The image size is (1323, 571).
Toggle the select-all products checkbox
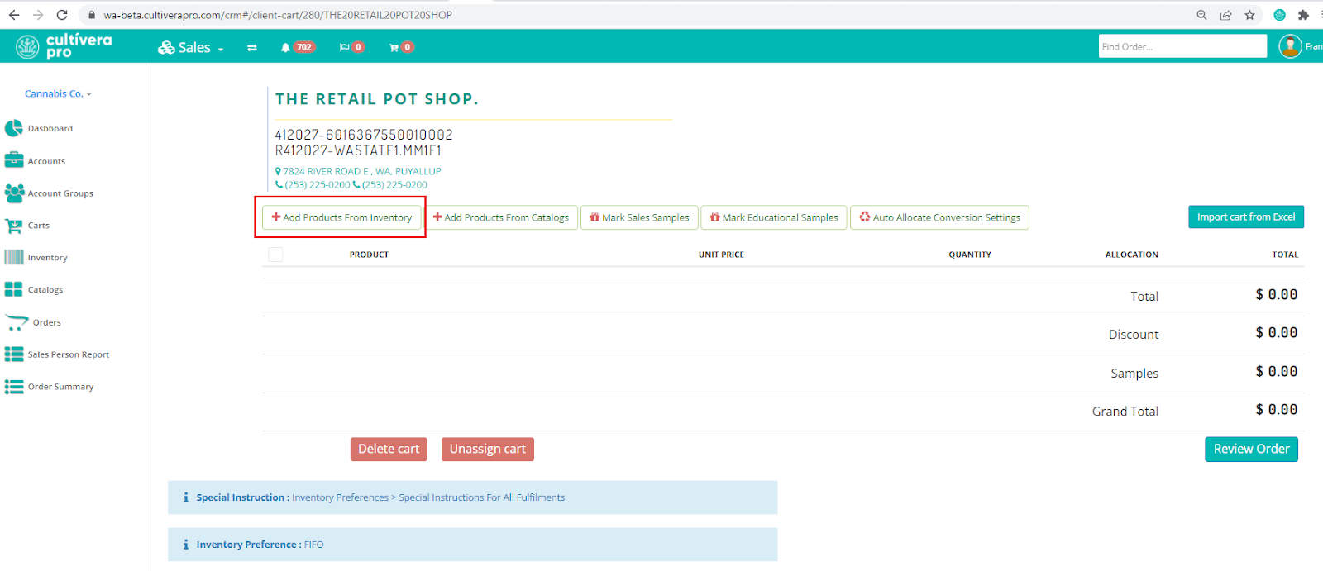pos(275,255)
